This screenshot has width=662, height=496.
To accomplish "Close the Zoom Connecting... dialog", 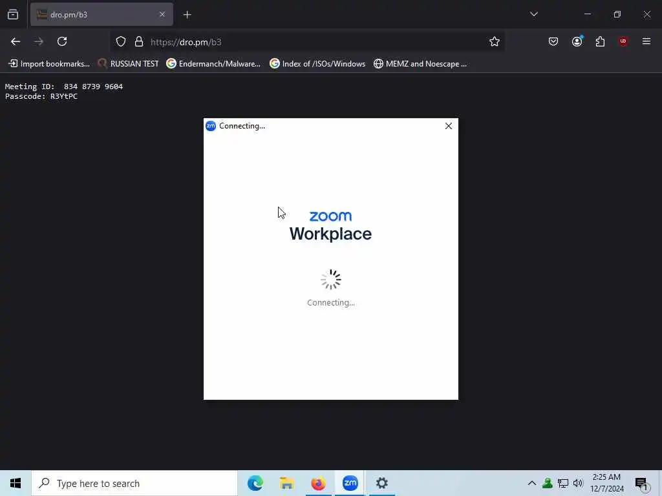I will pos(449,126).
